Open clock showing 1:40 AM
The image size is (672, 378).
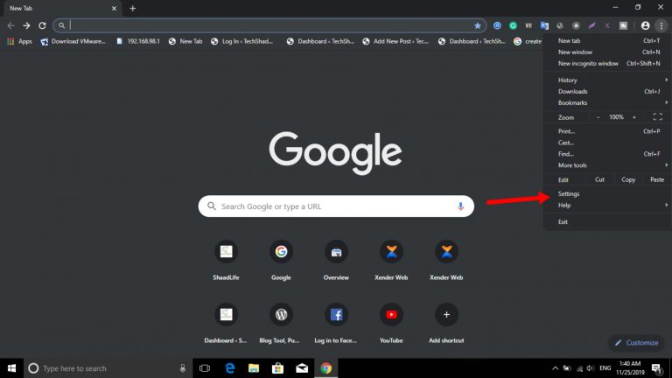(x=630, y=368)
